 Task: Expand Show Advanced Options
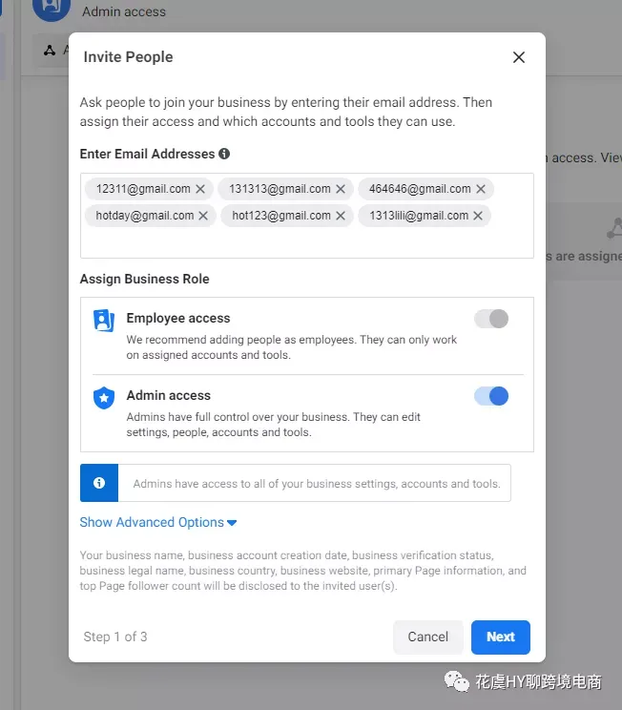(158, 522)
